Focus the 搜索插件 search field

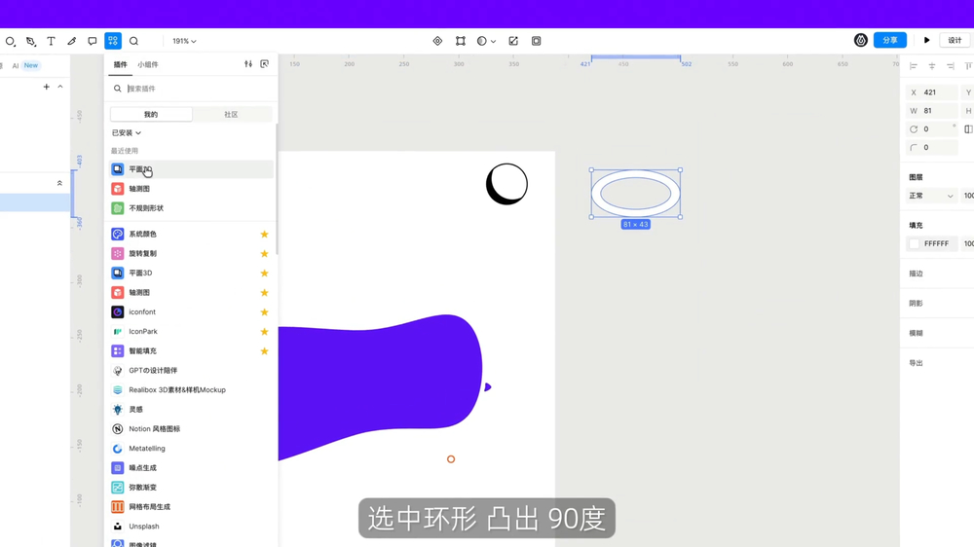[191, 89]
